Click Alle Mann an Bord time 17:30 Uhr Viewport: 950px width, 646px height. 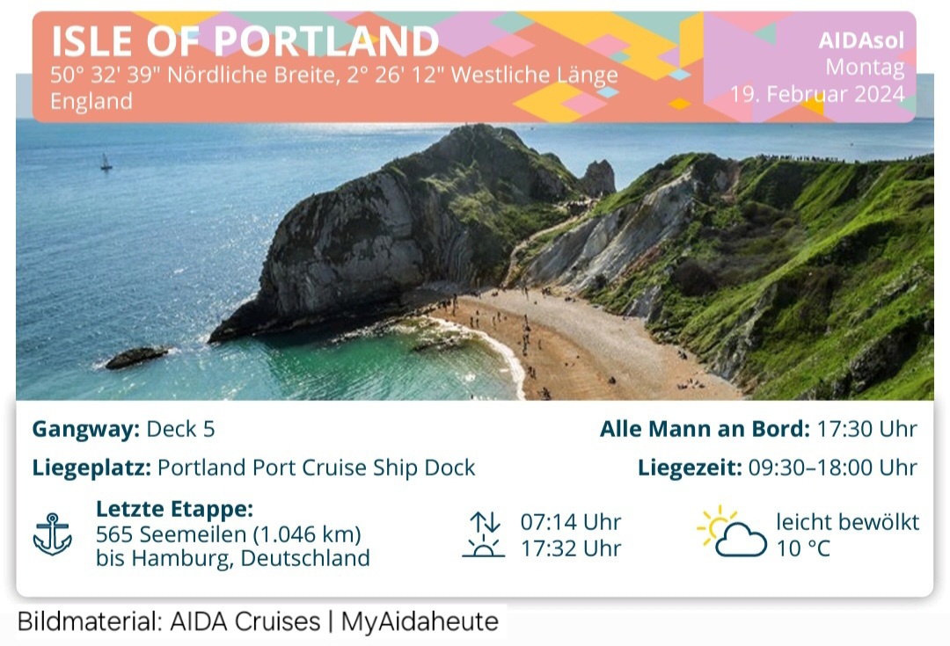pos(758,429)
